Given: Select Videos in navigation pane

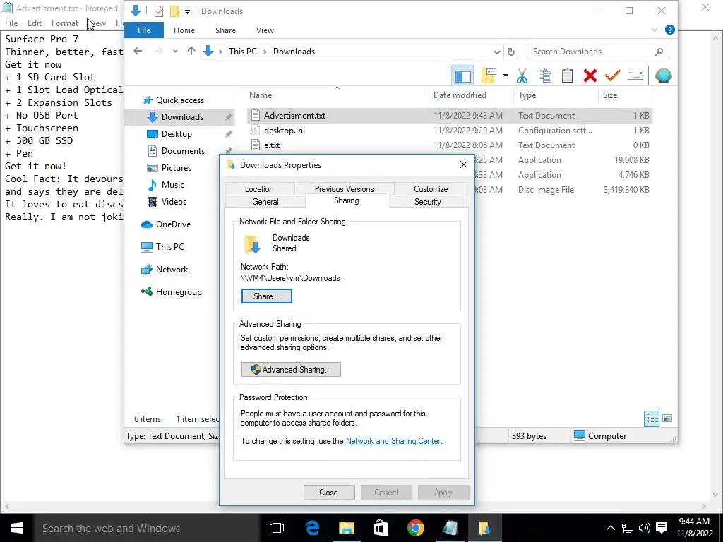Looking at the screenshot, I should point(174,201).
